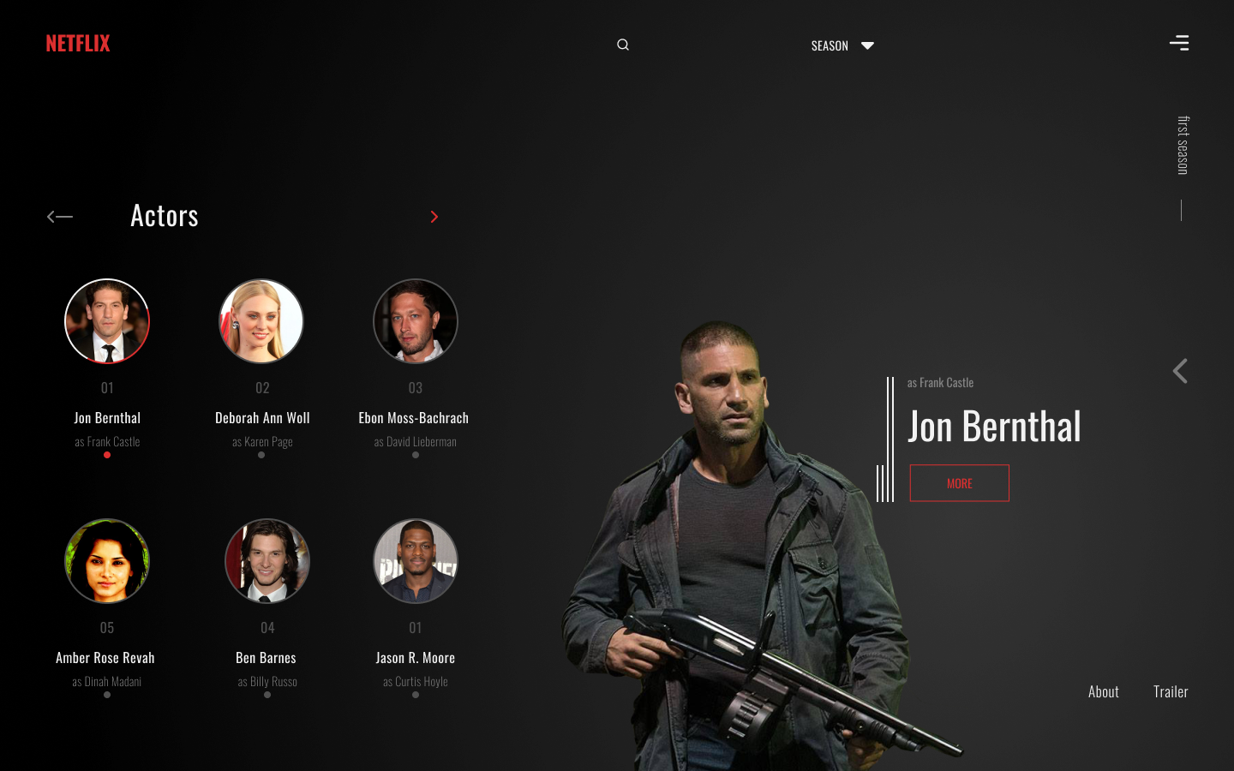Click the dot under Curtis Hoyle
Image resolution: width=1234 pixels, height=771 pixels.
(416, 695)
